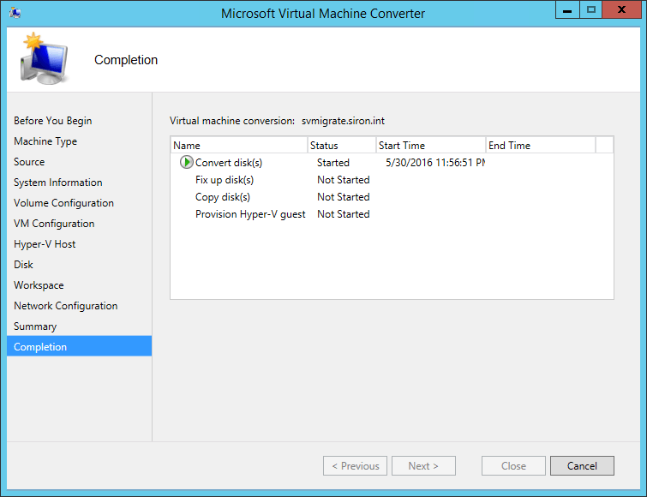Image resolution: width=647 pixels, height=497 pixels.
Task: Click the disabled Close button
Action: 513,465
